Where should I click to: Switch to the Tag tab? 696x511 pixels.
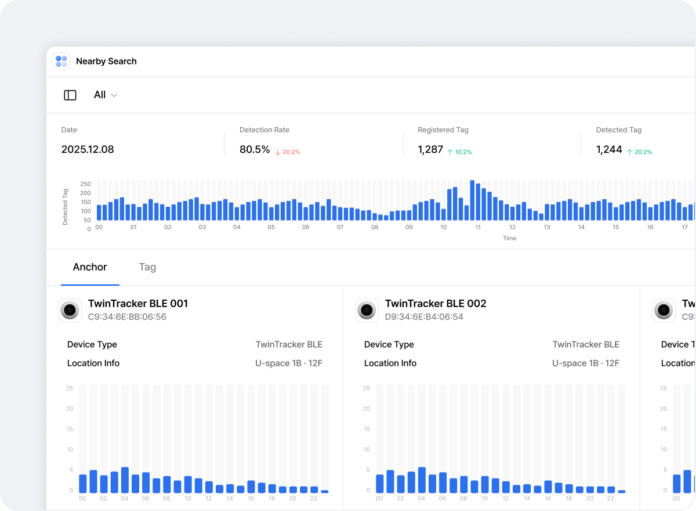coord(147,267)
